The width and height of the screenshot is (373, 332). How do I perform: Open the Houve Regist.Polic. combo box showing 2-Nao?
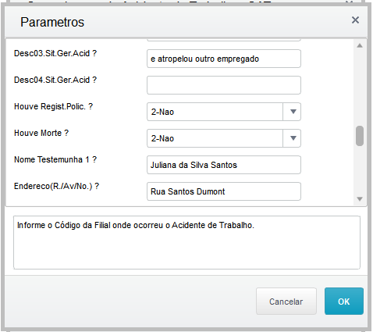224,112
